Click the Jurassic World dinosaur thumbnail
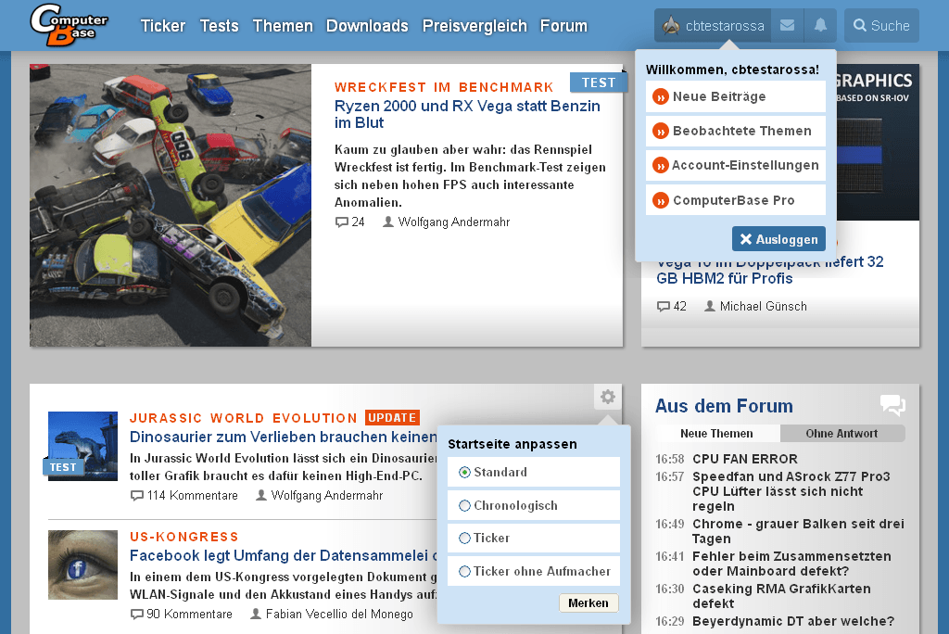Image resolution: width=949 pixels, height=634 pixels. click(82, 446)
